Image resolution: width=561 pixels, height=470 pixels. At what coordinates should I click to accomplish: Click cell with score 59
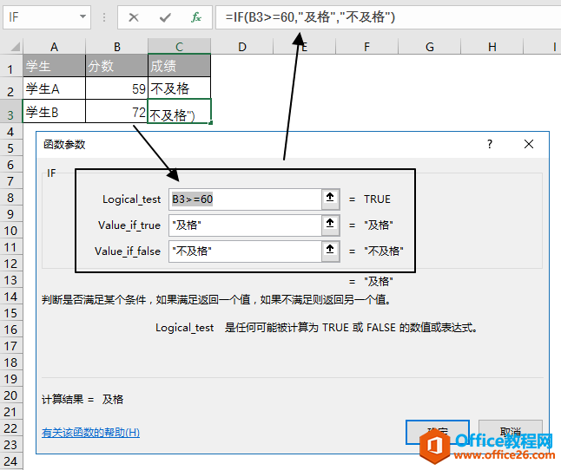[x=116, y=88]
